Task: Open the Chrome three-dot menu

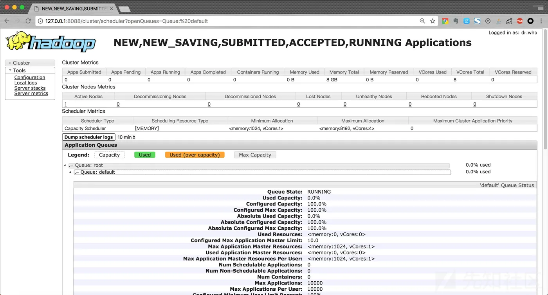Action: (x=542, y=21)
